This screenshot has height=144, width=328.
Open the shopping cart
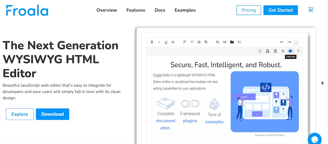point(311,10)
